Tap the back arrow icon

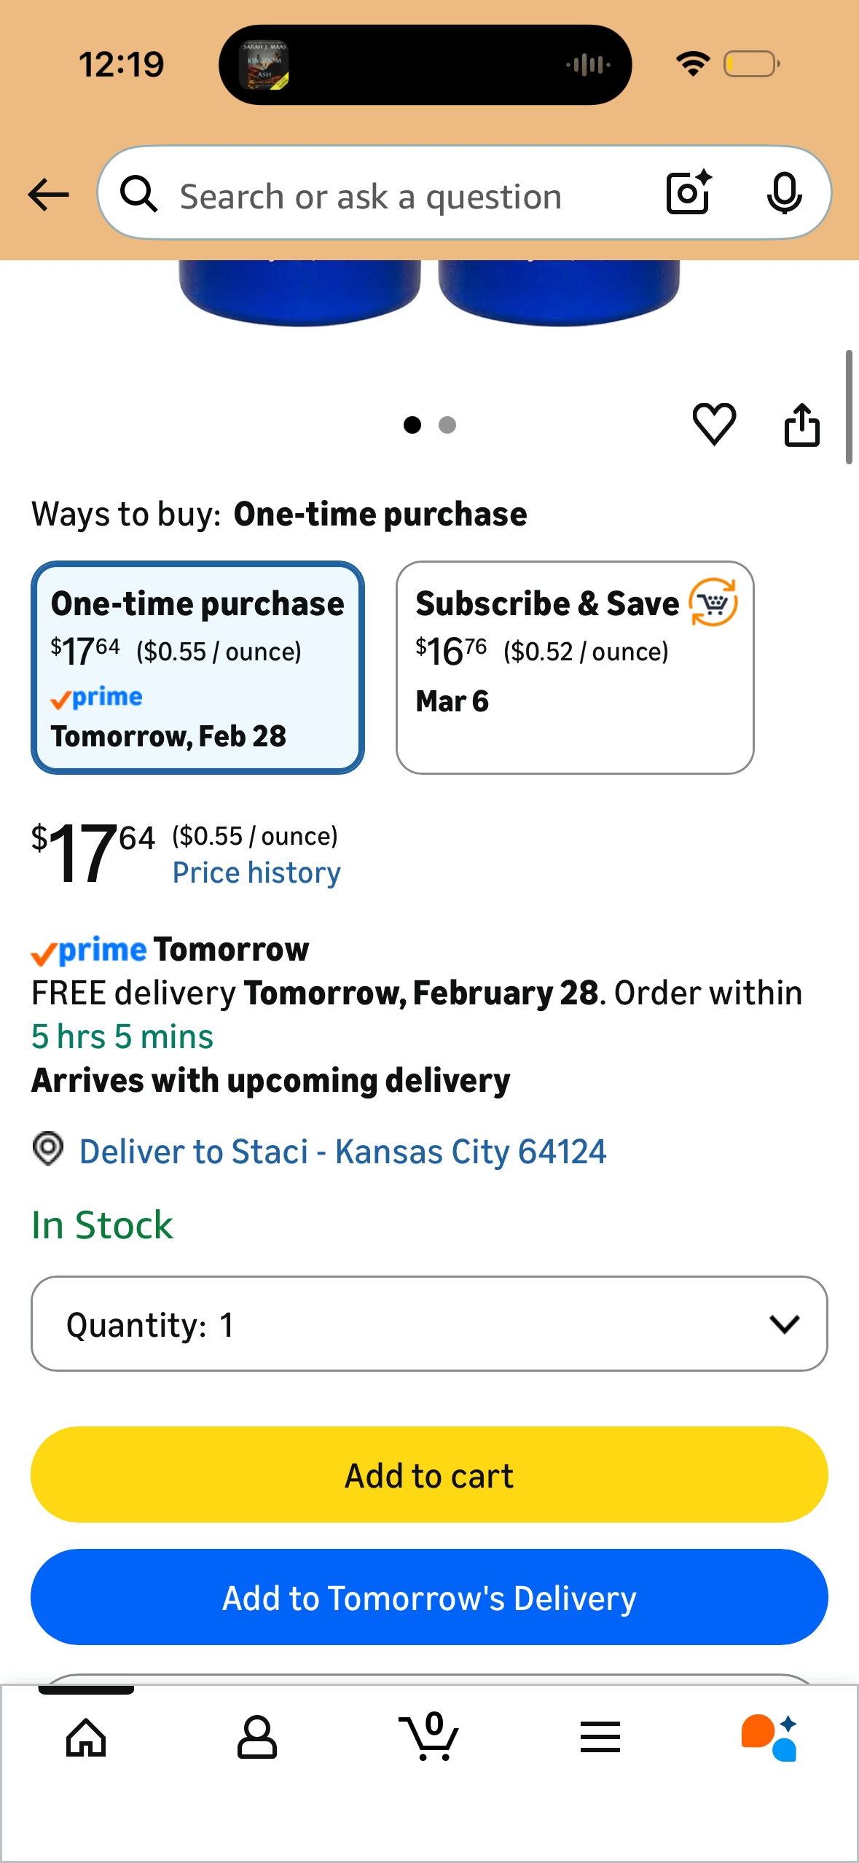pyautogui.click(x=48, y=195)
